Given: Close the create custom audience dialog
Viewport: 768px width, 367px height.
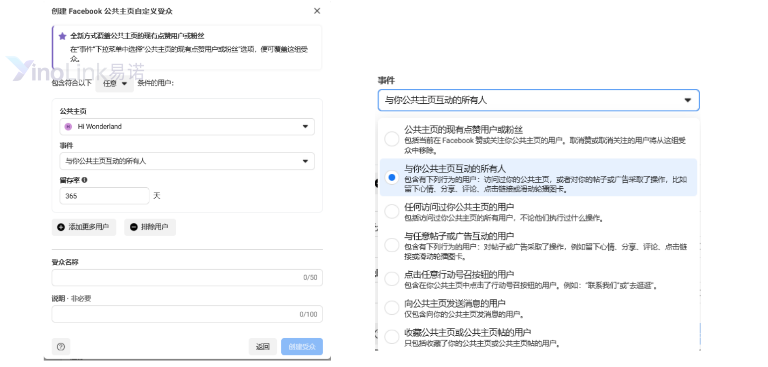Looking at the screenshot, I should (317, 11).
